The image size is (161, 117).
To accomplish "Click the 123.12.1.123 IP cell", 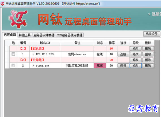I will pos(45,54).
